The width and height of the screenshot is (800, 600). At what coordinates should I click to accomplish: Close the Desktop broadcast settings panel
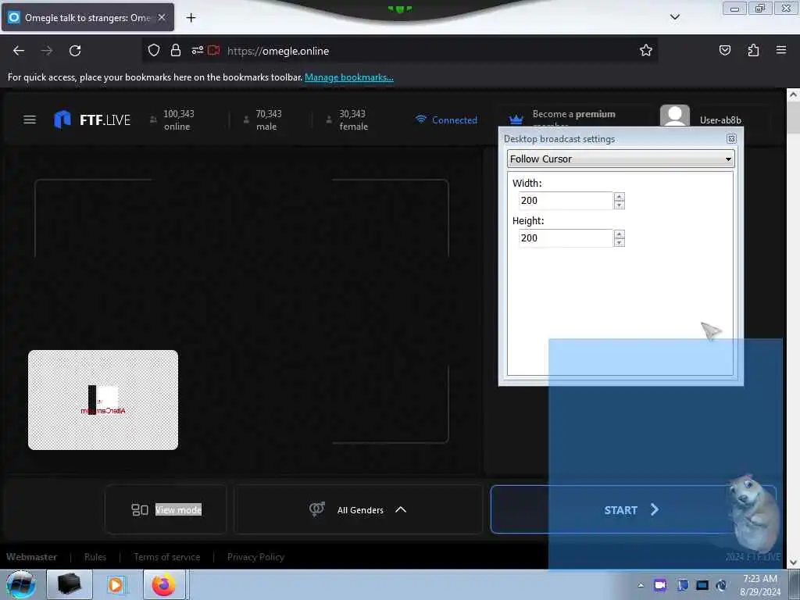pos(731,139)
